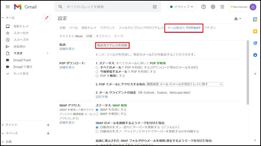The image size is (261, 146).
Task: Expand "もっと見る" in the sidebar
Action: pyautogui.click(x=21, y=74)
